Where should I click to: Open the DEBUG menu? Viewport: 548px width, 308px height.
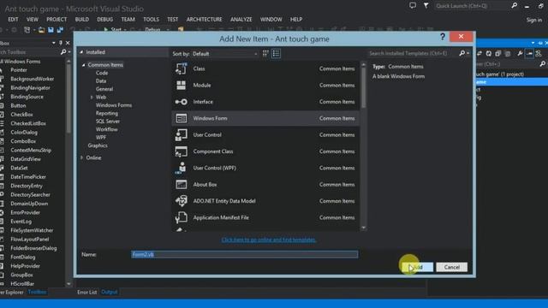[104, 19]
